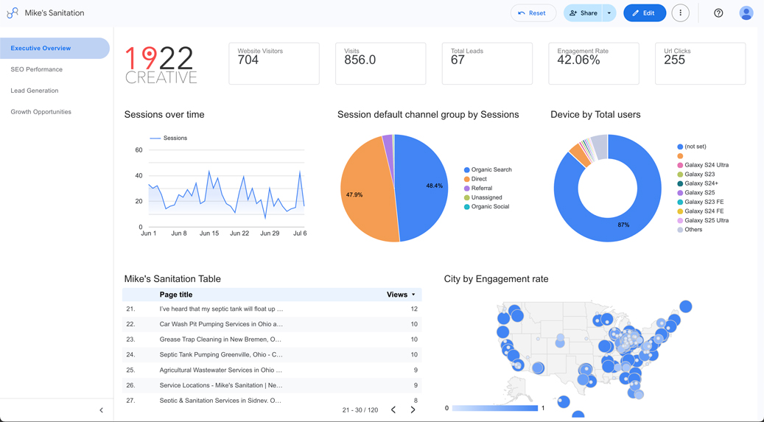
Task: Click the Referral legend swatch
Action: (x=467, y=188)
